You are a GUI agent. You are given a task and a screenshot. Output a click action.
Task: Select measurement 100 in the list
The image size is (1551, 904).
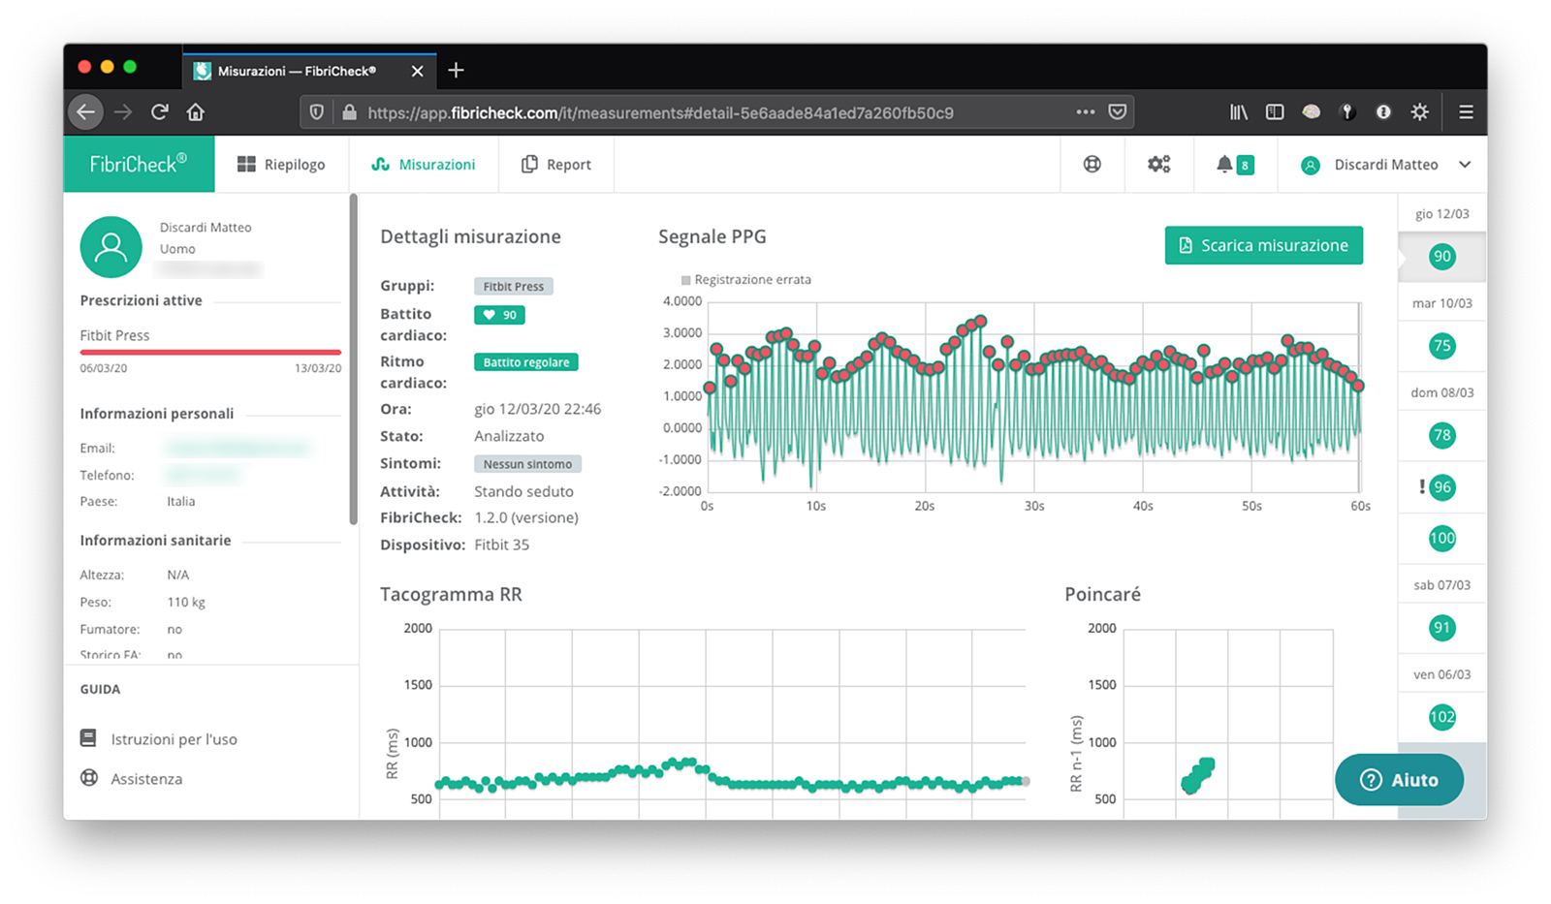[x=1442, y=539]
